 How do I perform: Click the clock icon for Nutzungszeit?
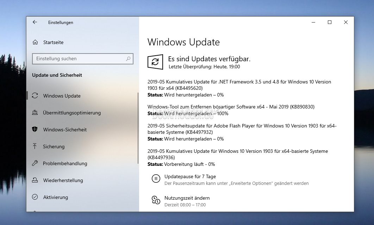(x=156, y=200)
